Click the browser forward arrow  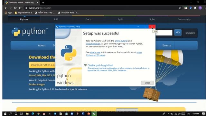(x=11, y=8)
